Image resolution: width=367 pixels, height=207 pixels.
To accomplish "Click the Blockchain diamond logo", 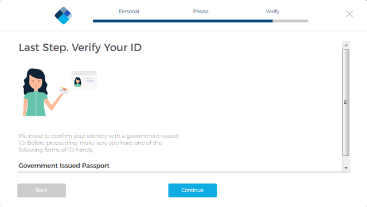I will [x=63, y=15].
